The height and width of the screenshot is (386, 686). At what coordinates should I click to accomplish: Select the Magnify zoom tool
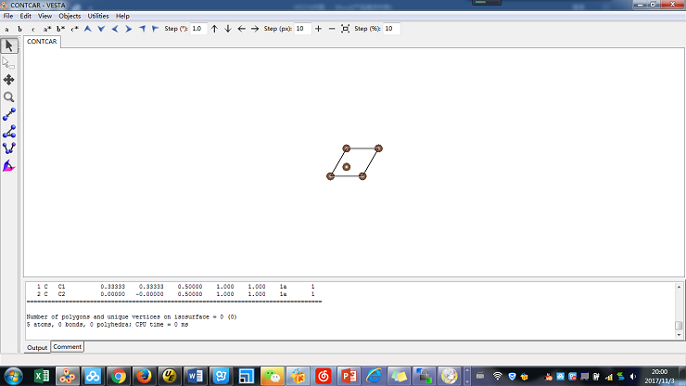[x=9, y=96]
